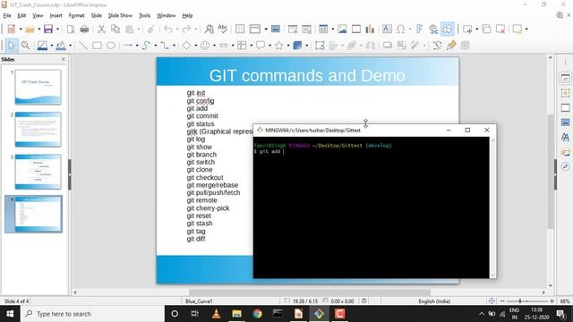The image size is (573, 322).
Task: Toggle the Master Slide view button
Action: [x=276, y=29]
